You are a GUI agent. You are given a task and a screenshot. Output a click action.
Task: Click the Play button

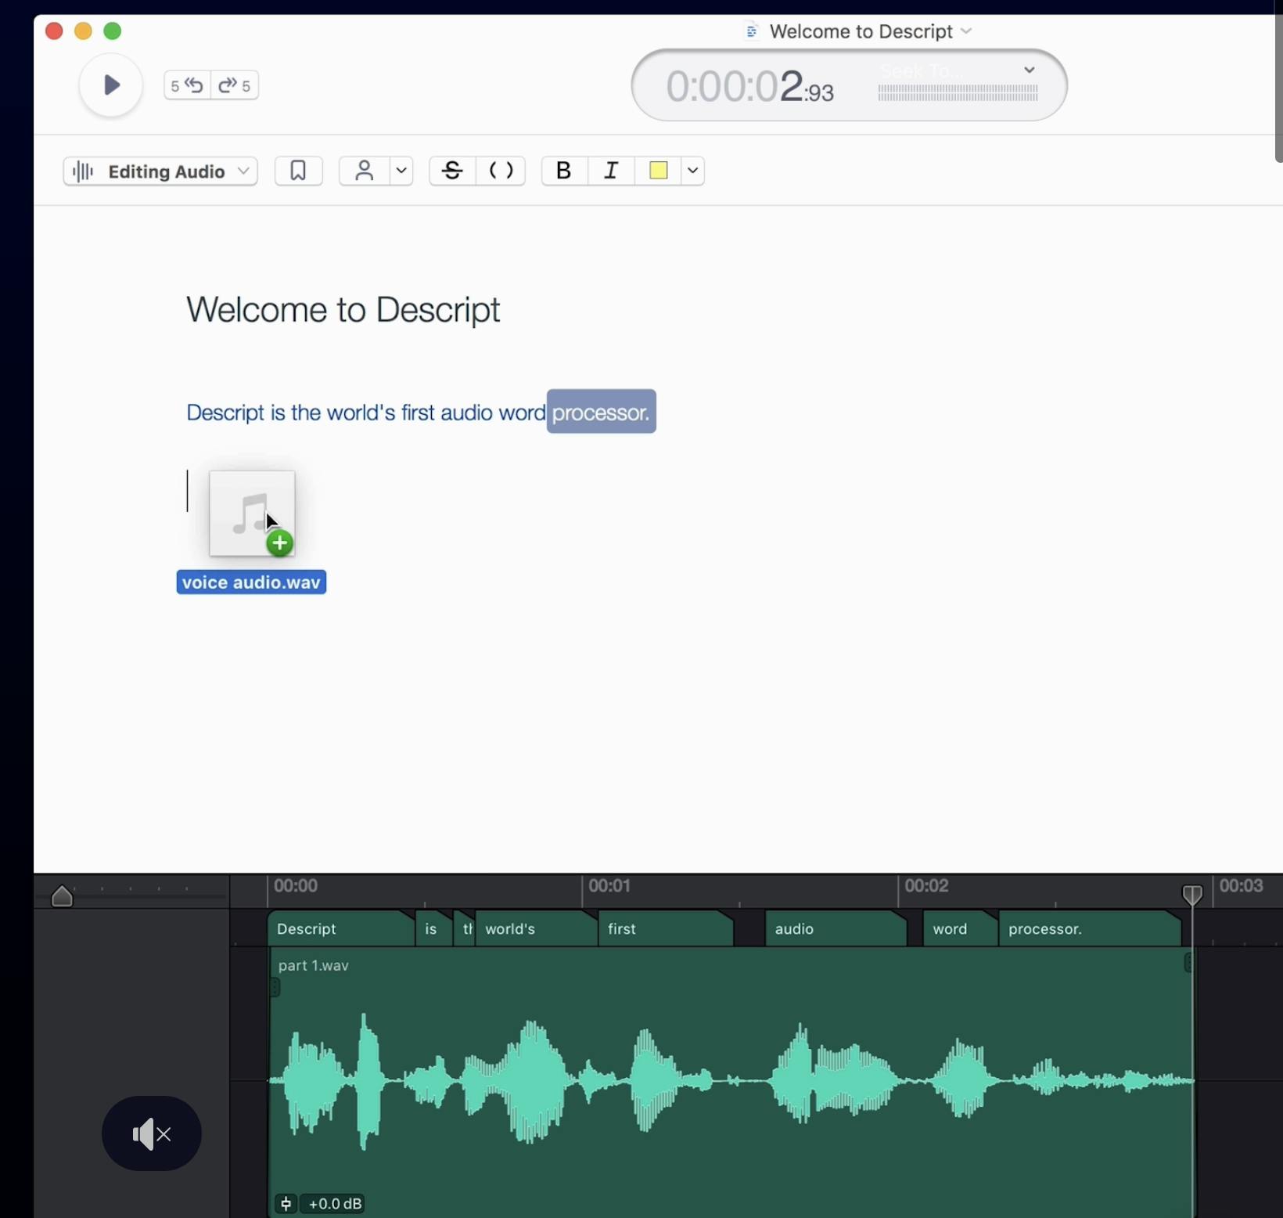tap(111, 85)
